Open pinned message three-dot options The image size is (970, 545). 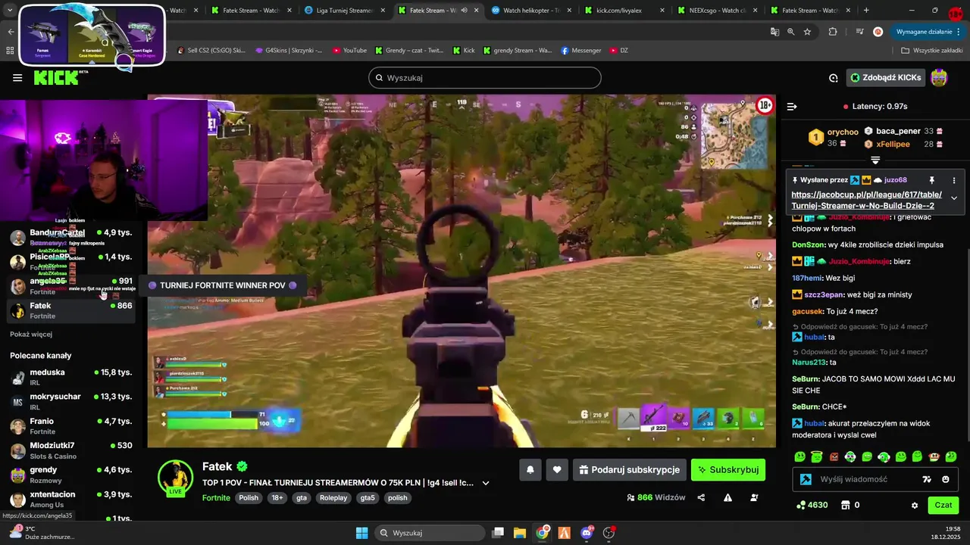[954, 180]
